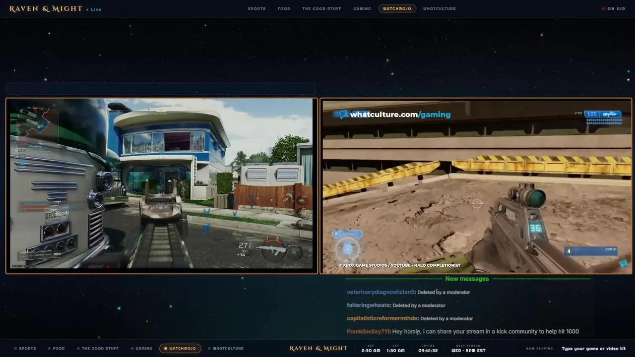This screenshot has width=635, height=357.
Task: Click the Halo aiming reticle crosshair
Action: point(477,203)
